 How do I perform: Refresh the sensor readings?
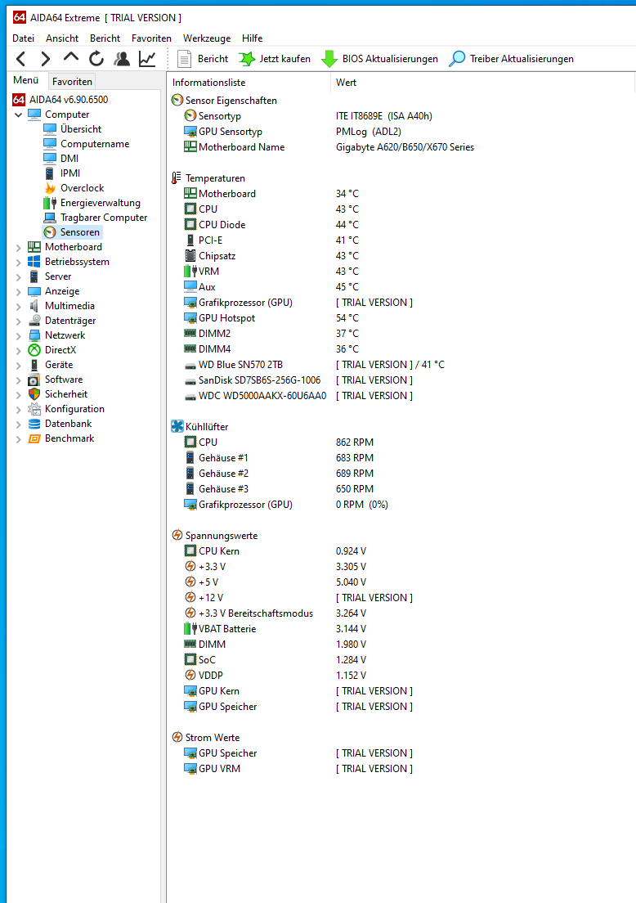pos(96,59)
